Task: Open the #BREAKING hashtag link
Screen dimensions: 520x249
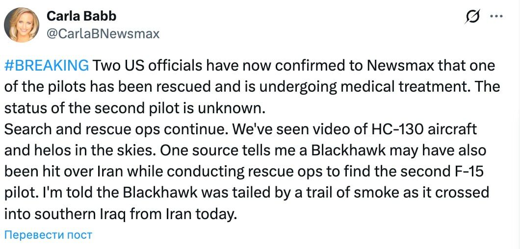Action: point(46,65)
